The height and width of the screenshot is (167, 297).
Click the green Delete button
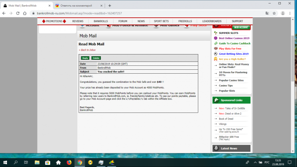click(x=96, y=58)
